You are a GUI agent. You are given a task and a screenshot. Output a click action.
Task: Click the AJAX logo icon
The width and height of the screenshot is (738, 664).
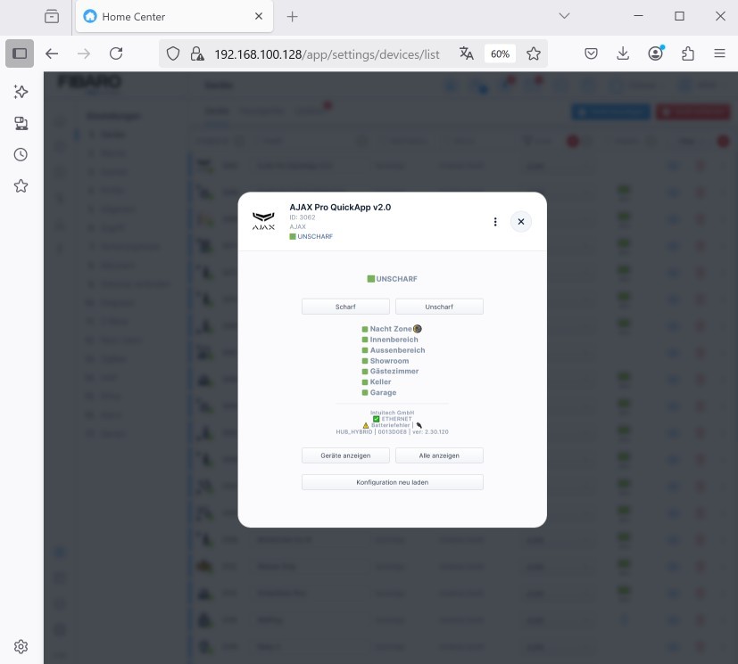click(263, 222)
